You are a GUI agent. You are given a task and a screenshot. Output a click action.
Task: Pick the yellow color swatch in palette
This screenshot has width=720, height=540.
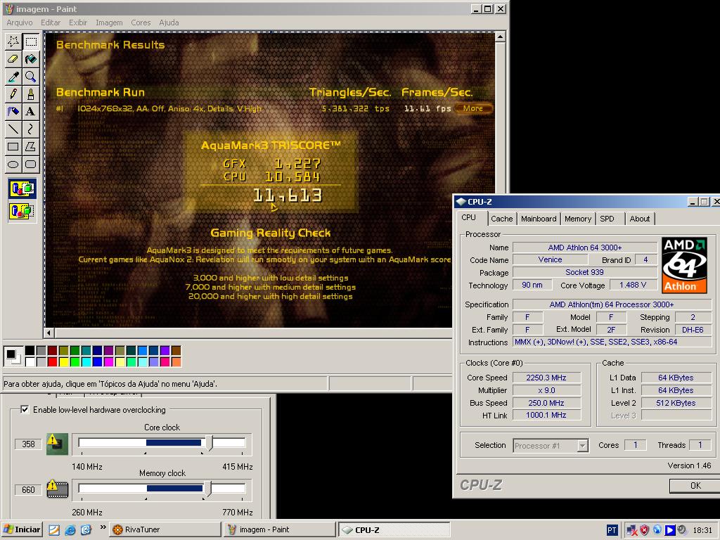click(64, 362)
